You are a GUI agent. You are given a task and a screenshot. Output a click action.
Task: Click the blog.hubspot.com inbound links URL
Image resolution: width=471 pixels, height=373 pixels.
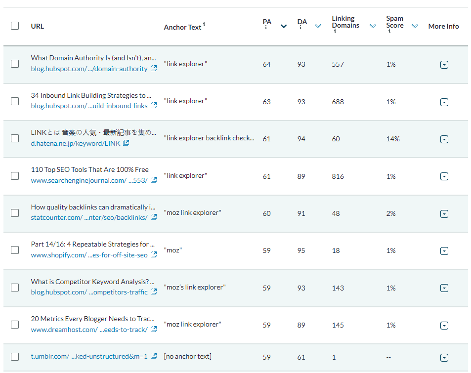89,106
